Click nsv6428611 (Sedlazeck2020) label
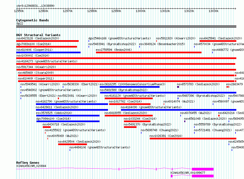The height and width of the screenshot is (179, 244). coord(57,107)
